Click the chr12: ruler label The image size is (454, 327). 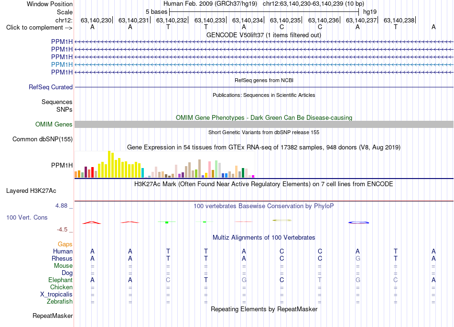tap(64, 20)
